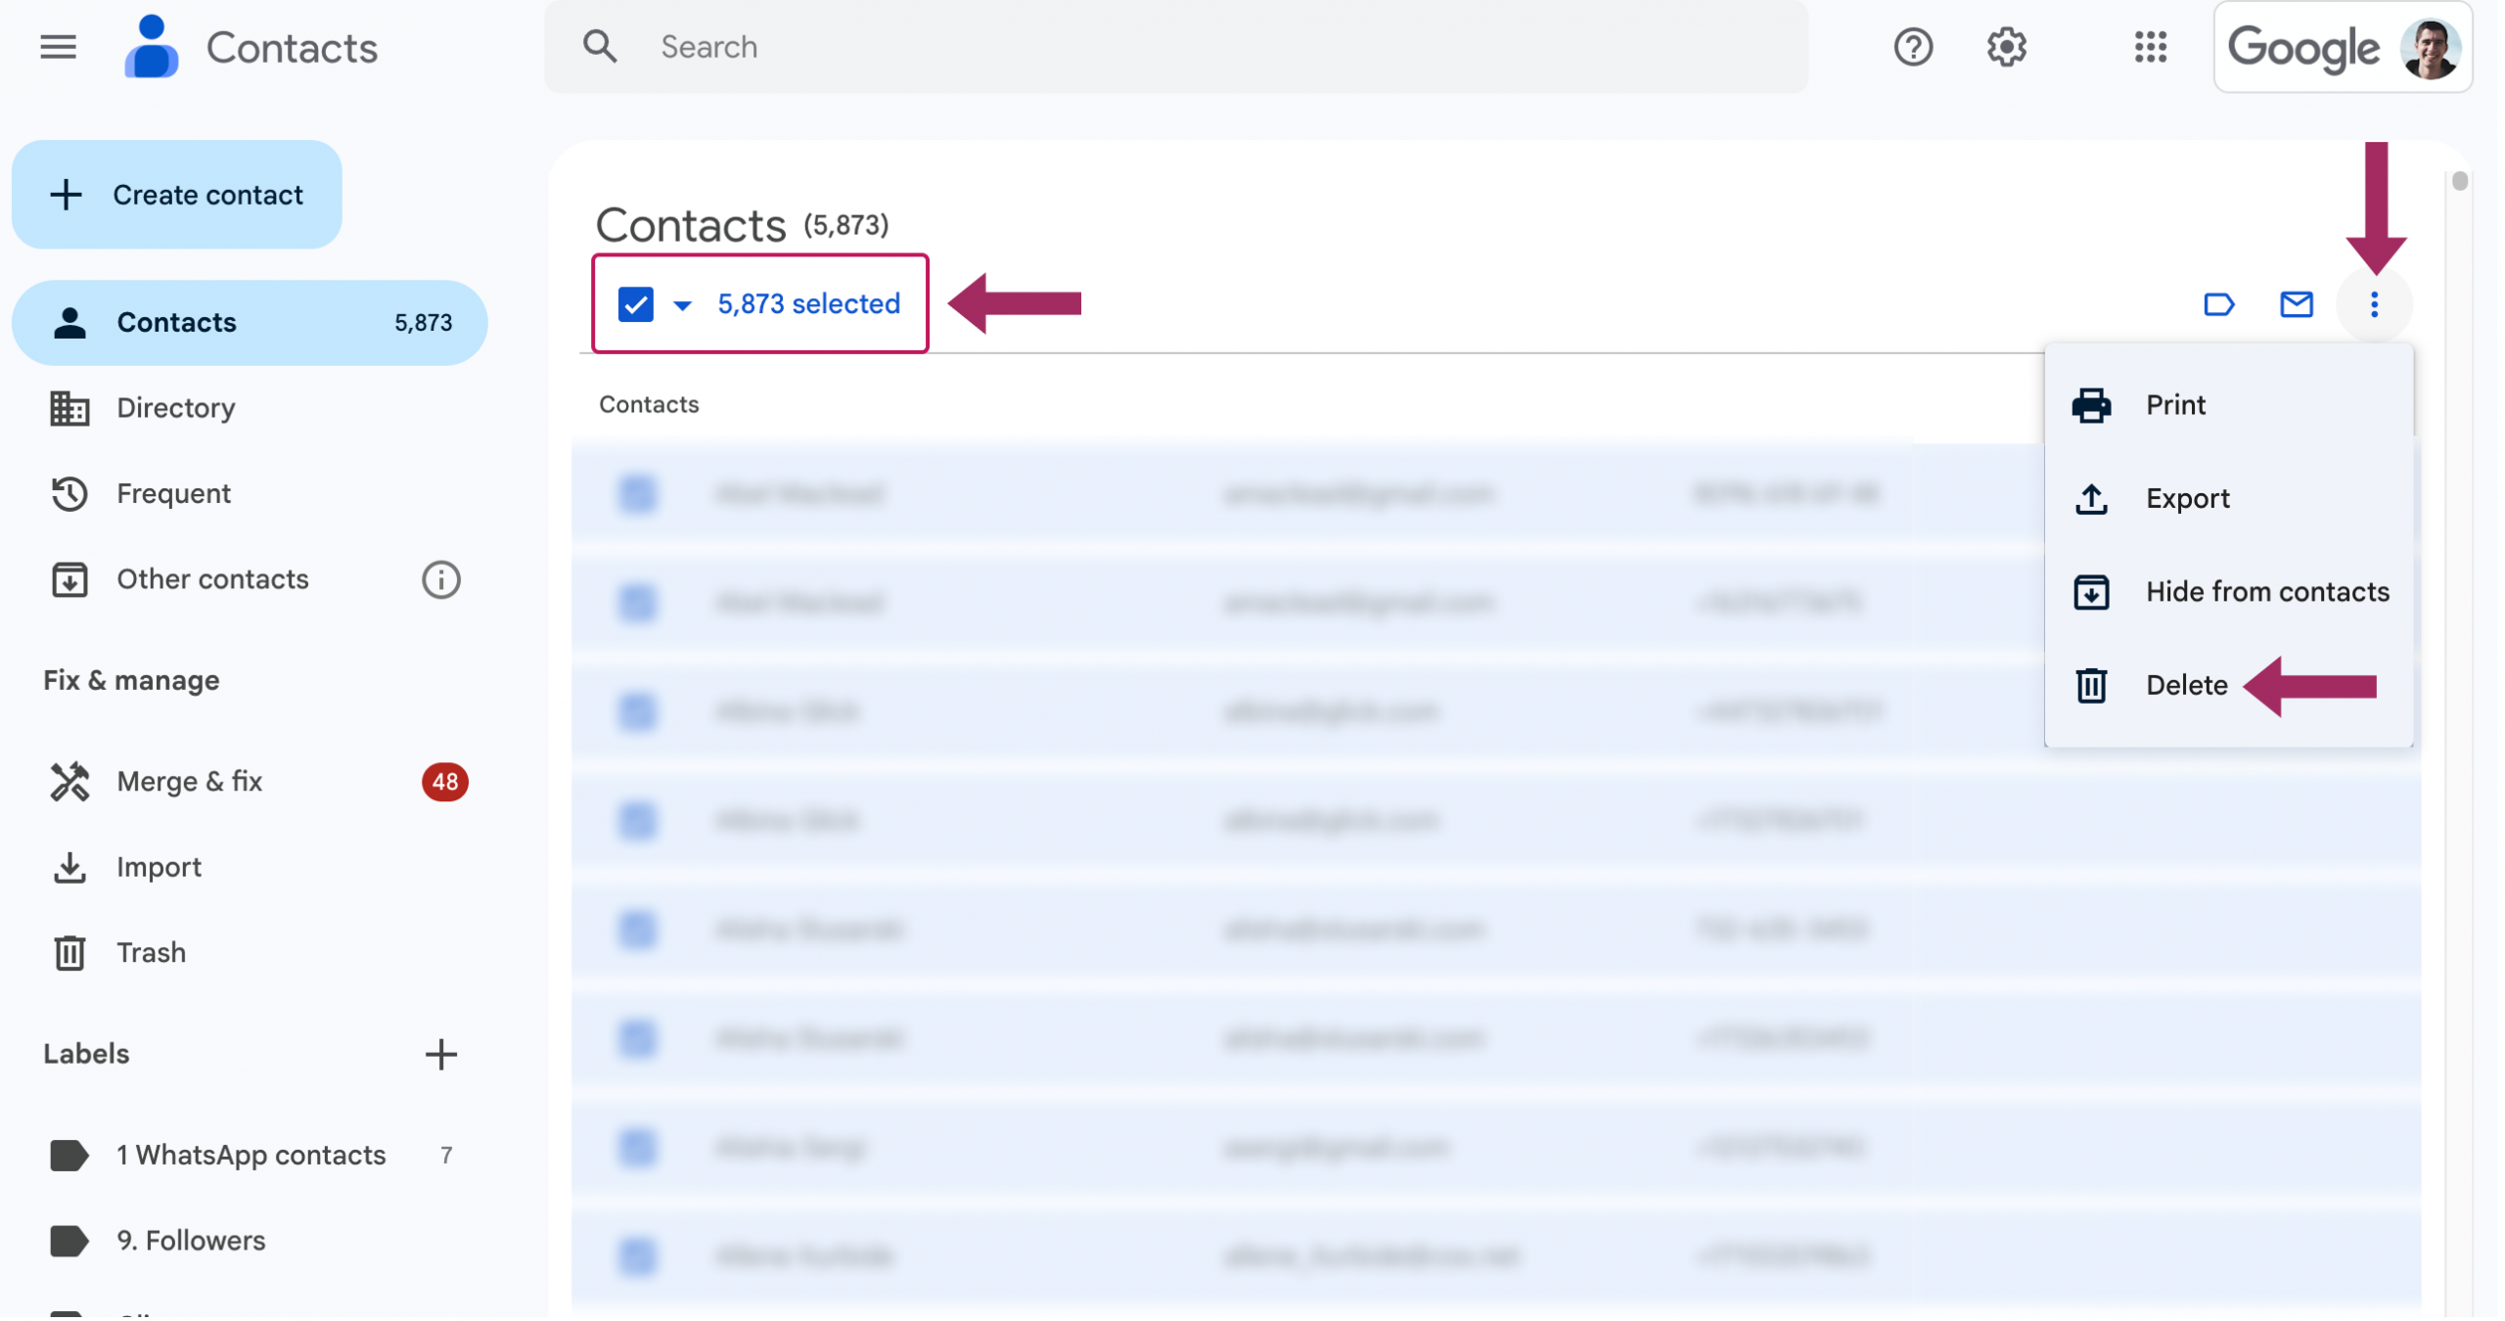Click the Help question mark icon
Viewport: 2505px width, 1321px height.
point(1912,47)
